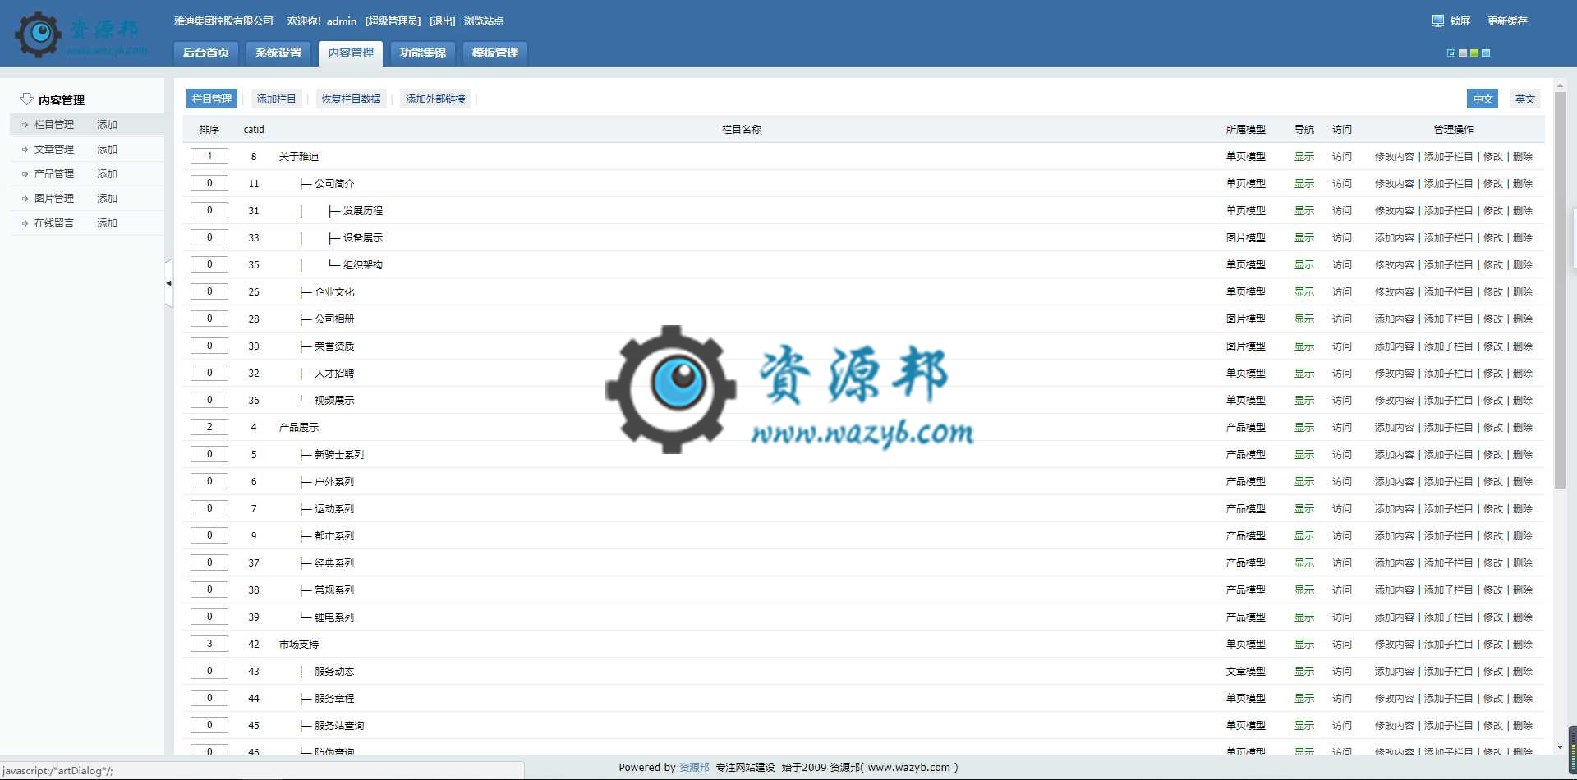Switch language to 中文
The width and height of the screenshot is (1577, 780).
(1483, 99)
